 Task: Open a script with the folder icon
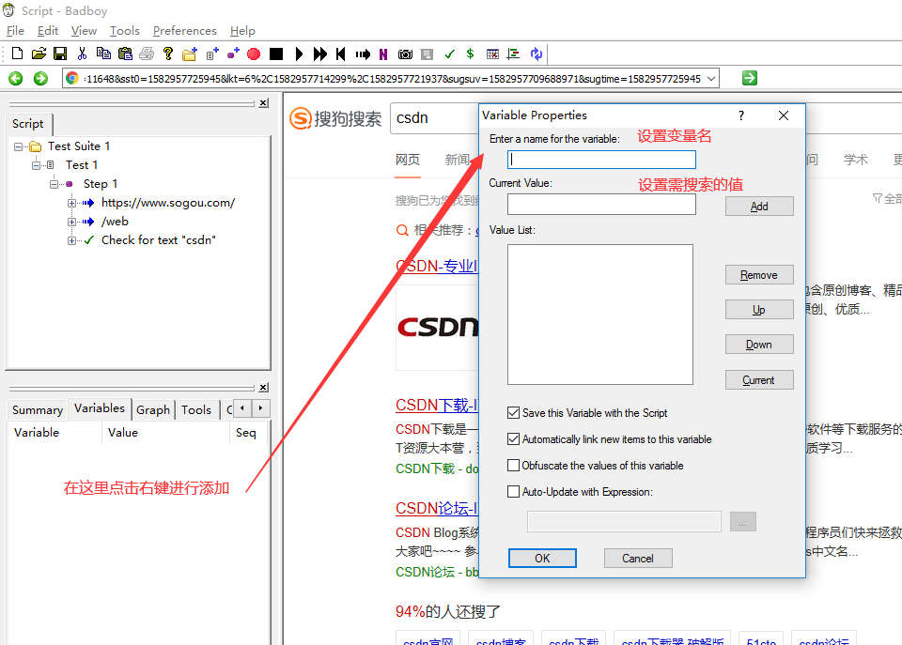39,54
